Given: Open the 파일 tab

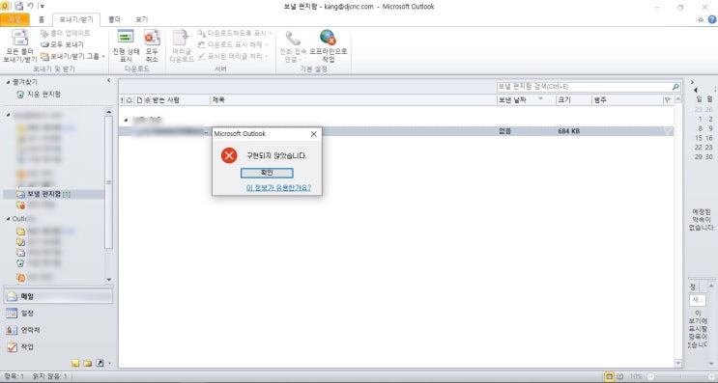Looking at the screenshot, I should [14, 19].
